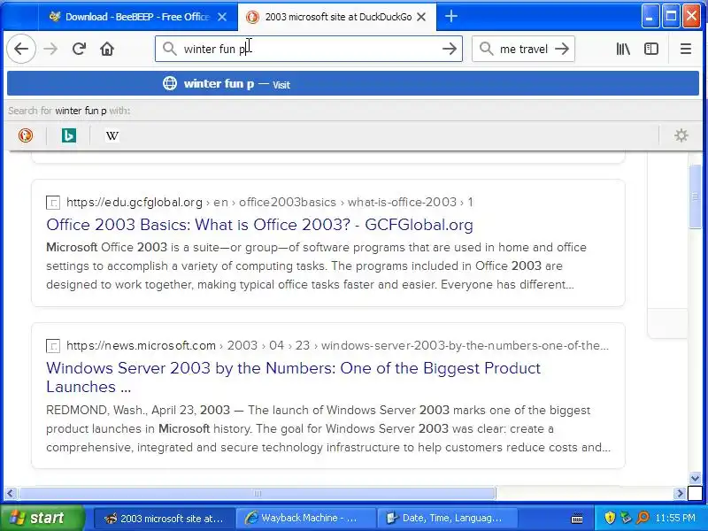Click the favicon beside news.microsoft.com
708x531 pixels.
[x=53, y=346]
